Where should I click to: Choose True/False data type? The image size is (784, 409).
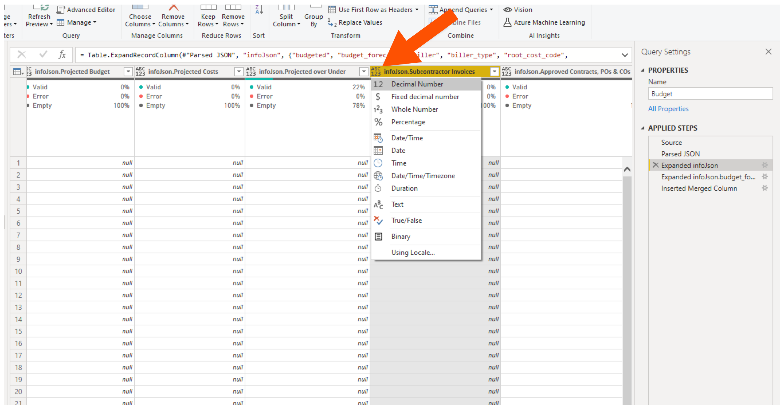click(x=426, y=220)
